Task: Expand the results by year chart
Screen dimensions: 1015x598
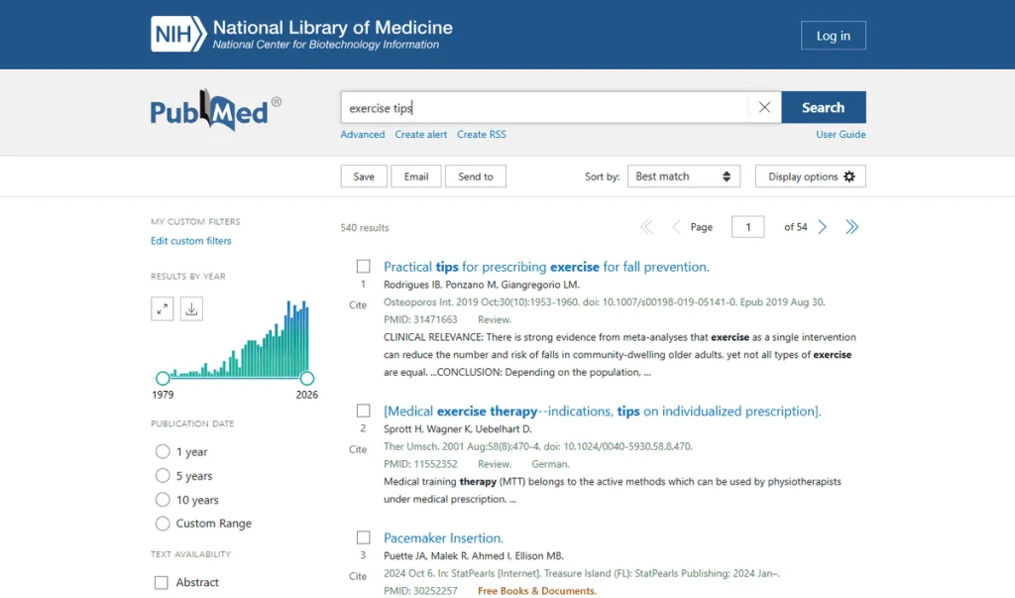Action: point(162,309)
